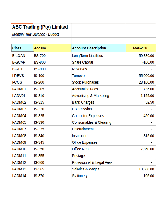The image size is (167, 203).
Task: Click the B-LOAN class cell
Action: (19, 56)
